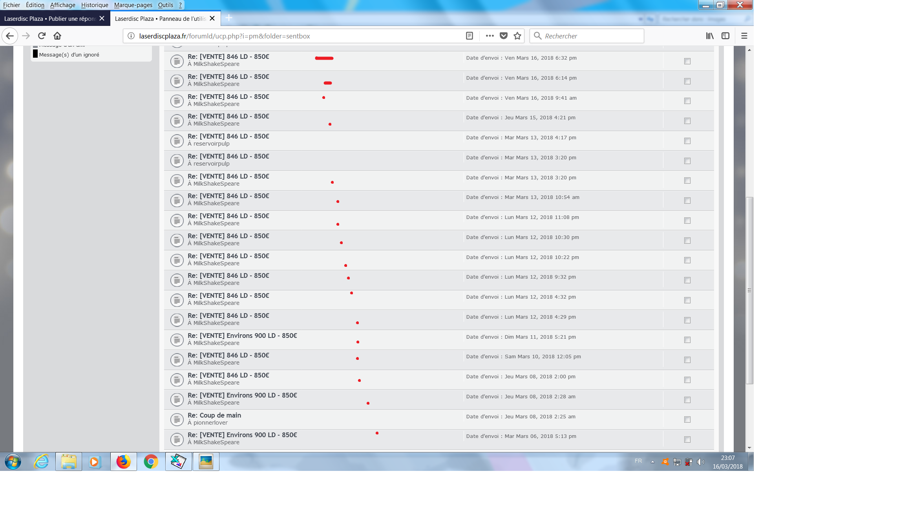Click page vertical scrollbar thumb
The image size is (908, 518).
coord(749,290)
